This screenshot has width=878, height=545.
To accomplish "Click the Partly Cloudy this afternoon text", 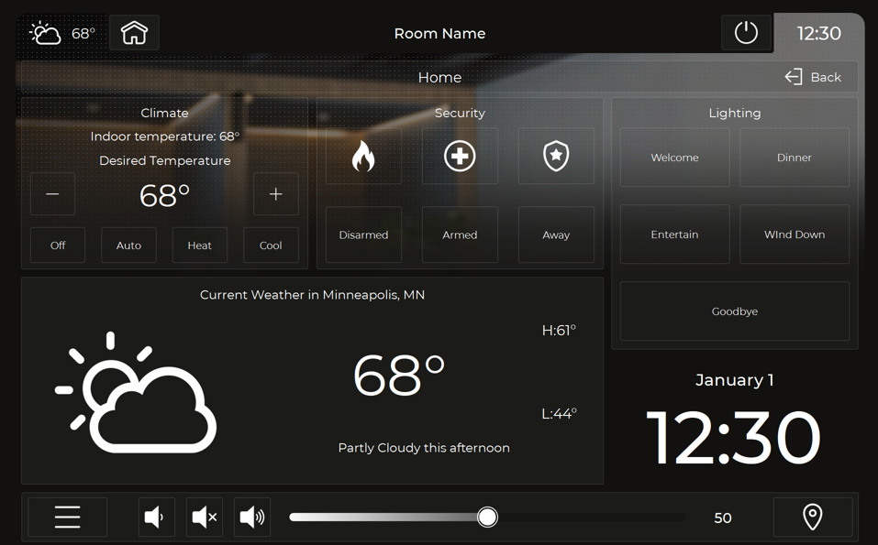I will tap(424, 448).
